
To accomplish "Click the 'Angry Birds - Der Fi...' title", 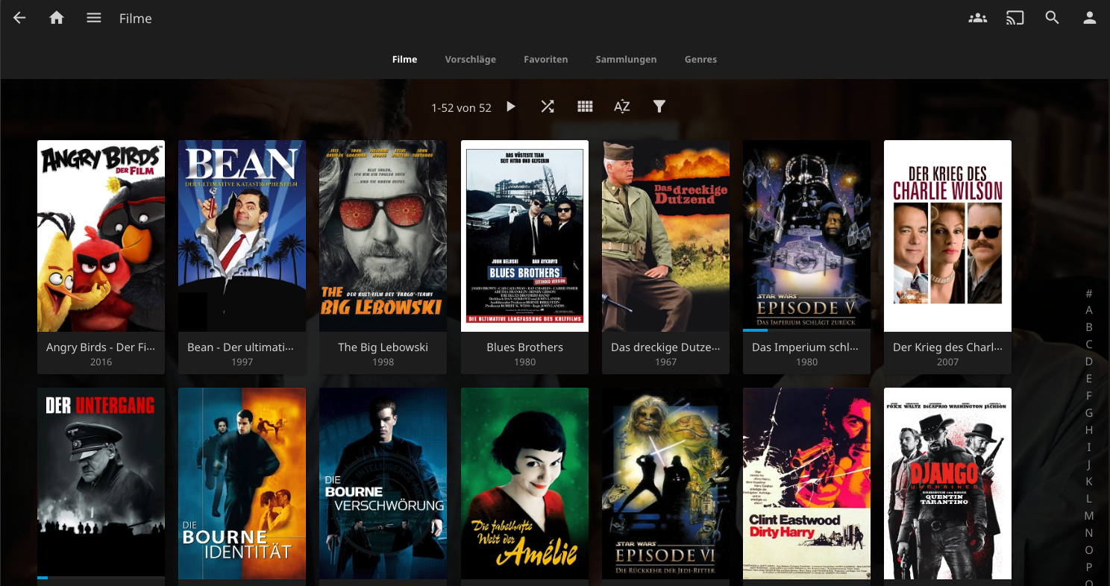I will pos(101,347).
